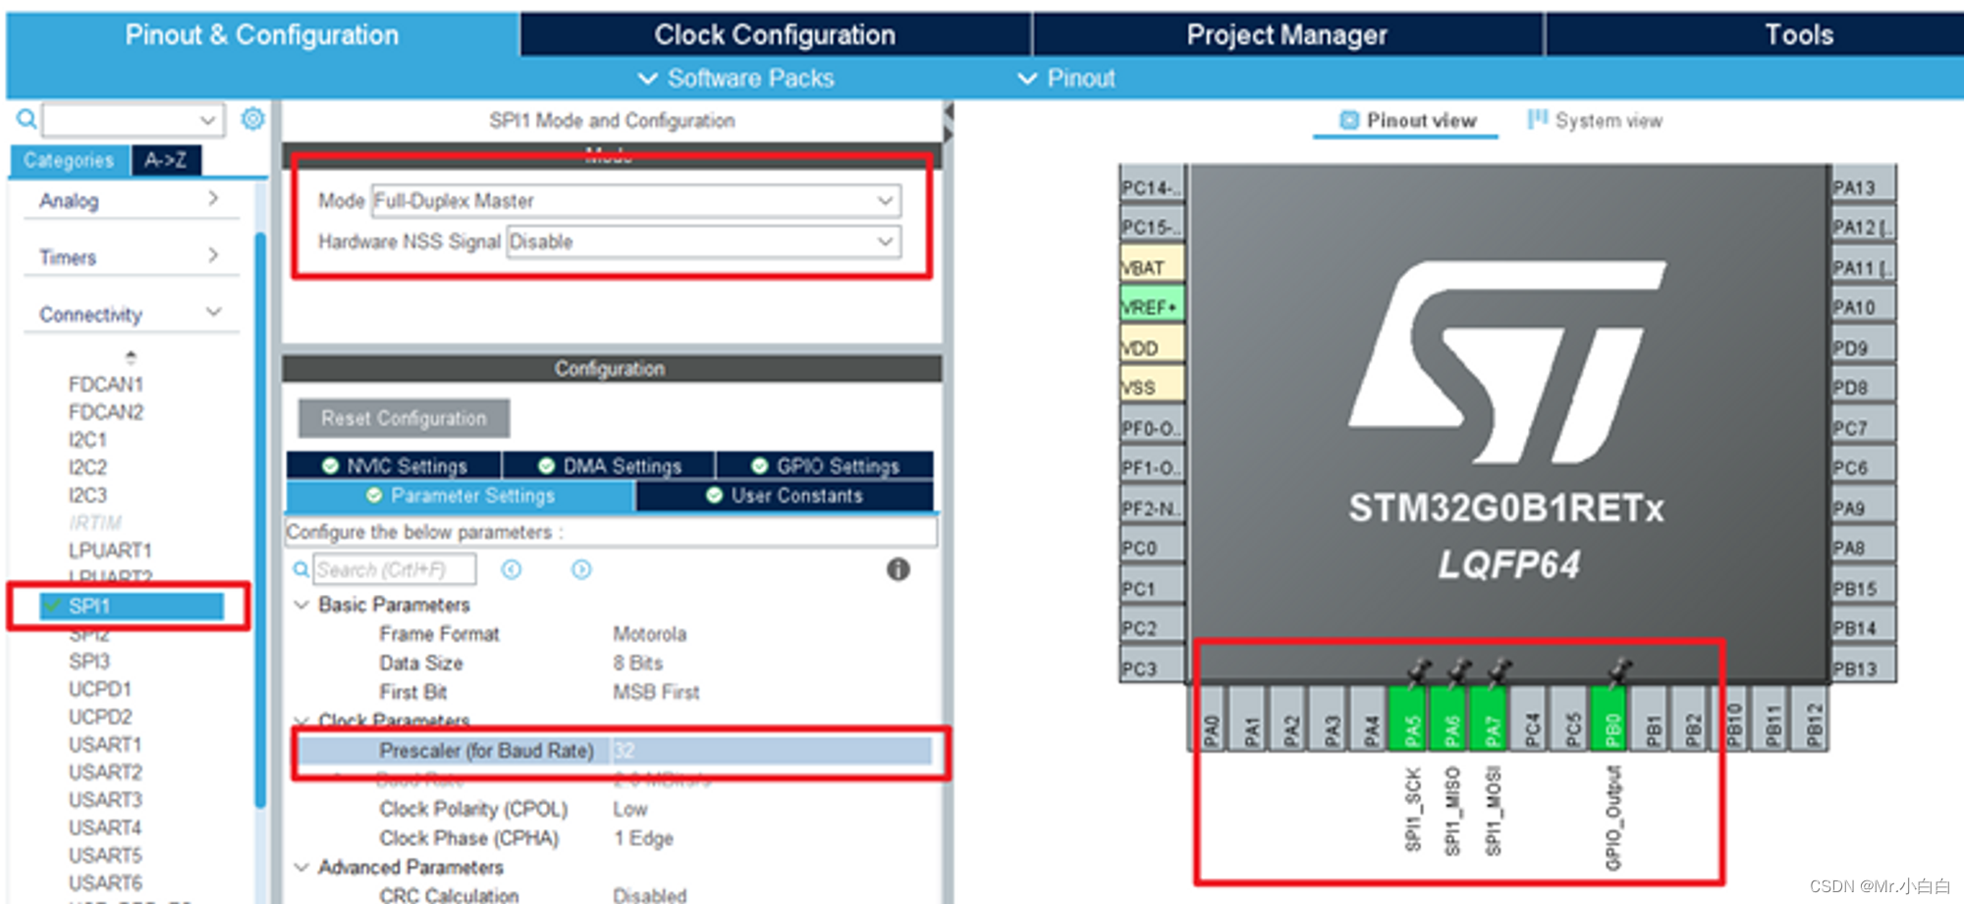The image size is (1964, 904).
Task: Select SPI1 in the peripheral list
Action: [x=132, y=606]
